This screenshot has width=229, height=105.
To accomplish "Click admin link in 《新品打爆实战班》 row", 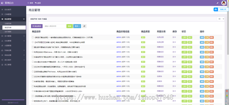I will 119,37.
